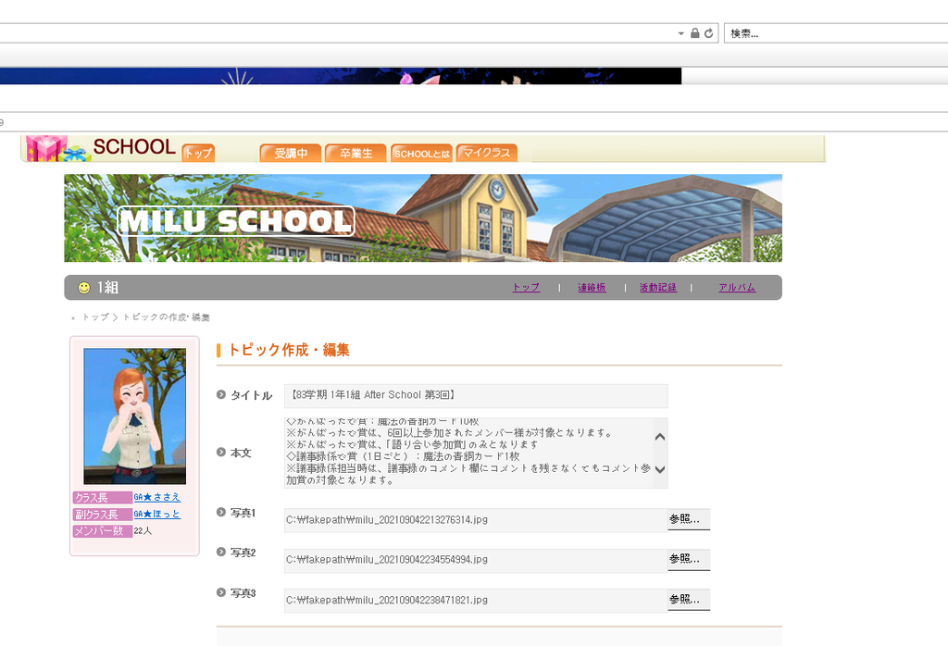This screenshot has width=948, height=646.
Task: Click the bullet icon beside 写真2
Action: click(221, 552)
